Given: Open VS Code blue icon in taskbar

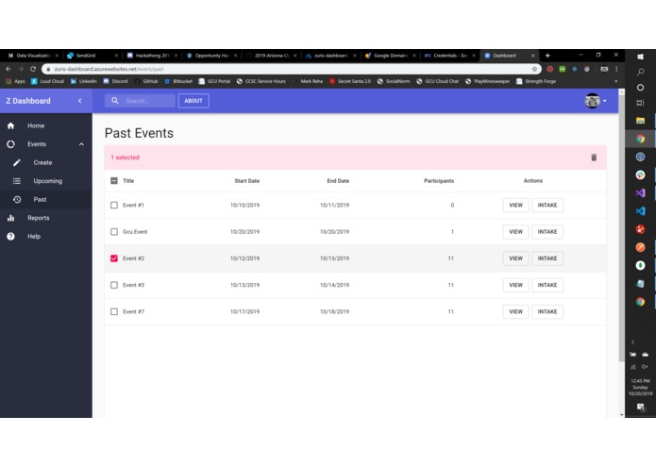Looking at the screenshot, I should tap(640, 211).
